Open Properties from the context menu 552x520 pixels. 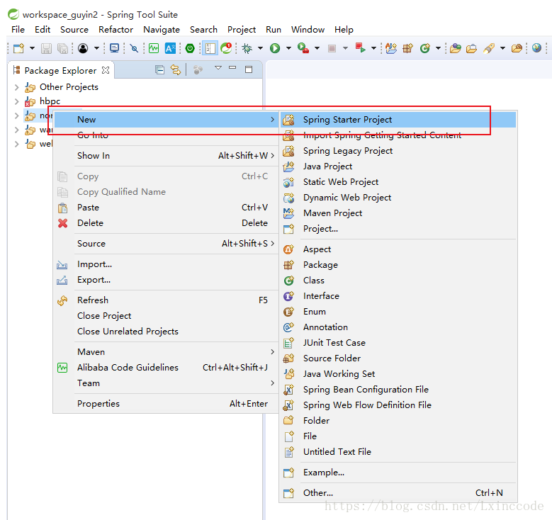click(166, 404)
